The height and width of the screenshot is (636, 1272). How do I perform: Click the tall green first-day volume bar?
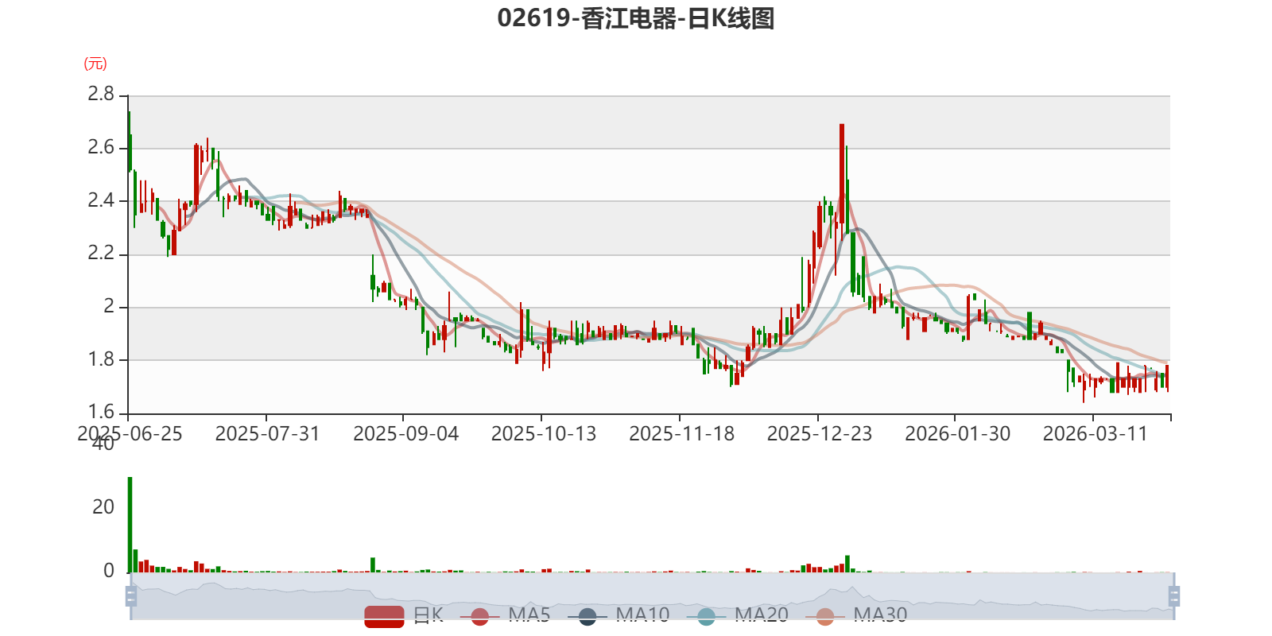pyautogui.click(x=130, y=525)
